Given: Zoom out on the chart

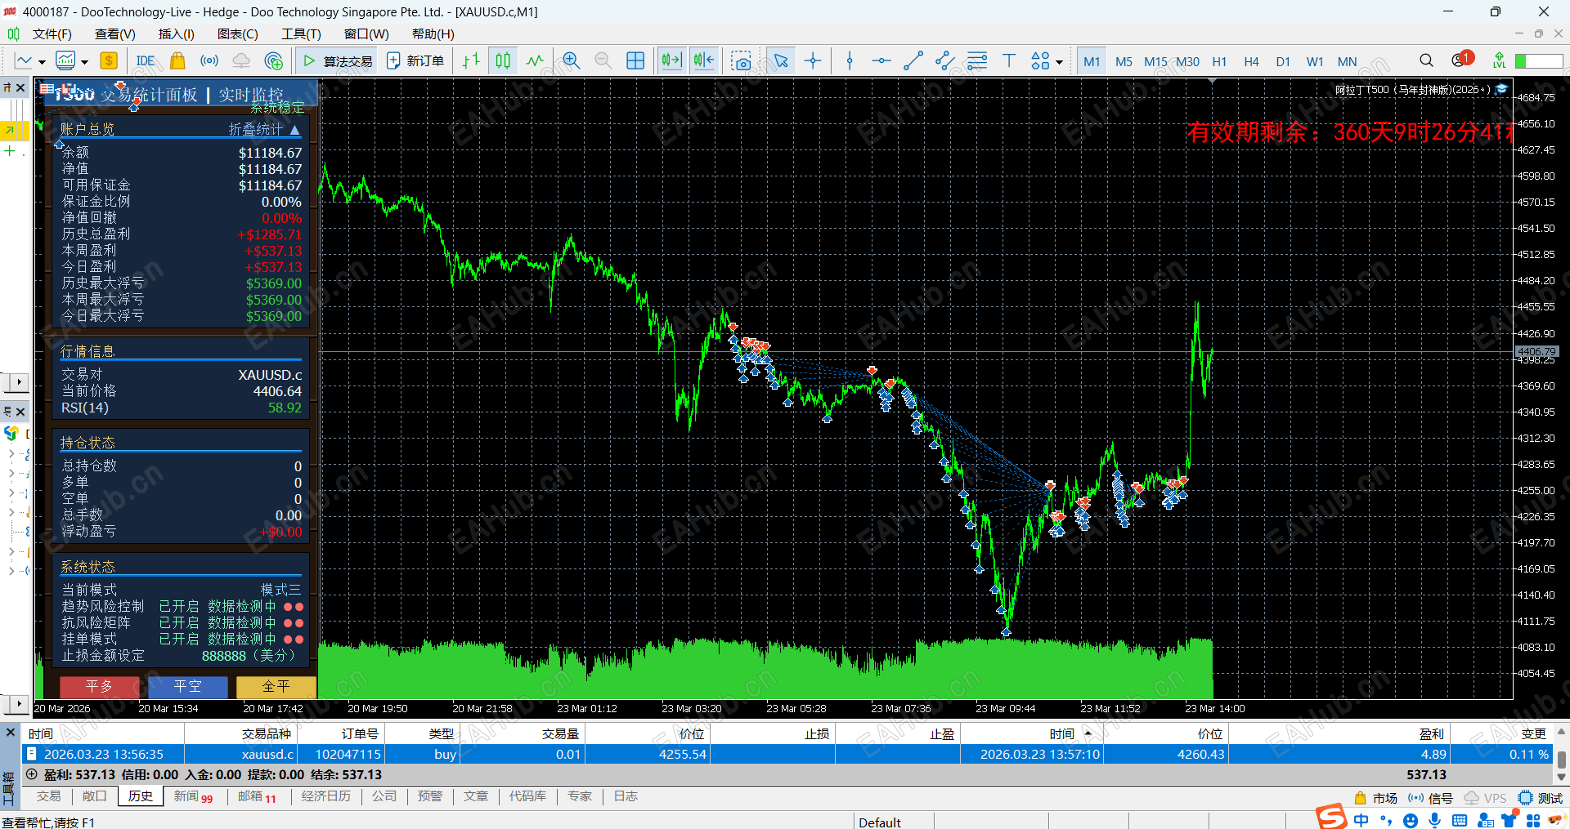Looking at the screenshot, I should tap(603, 60).
